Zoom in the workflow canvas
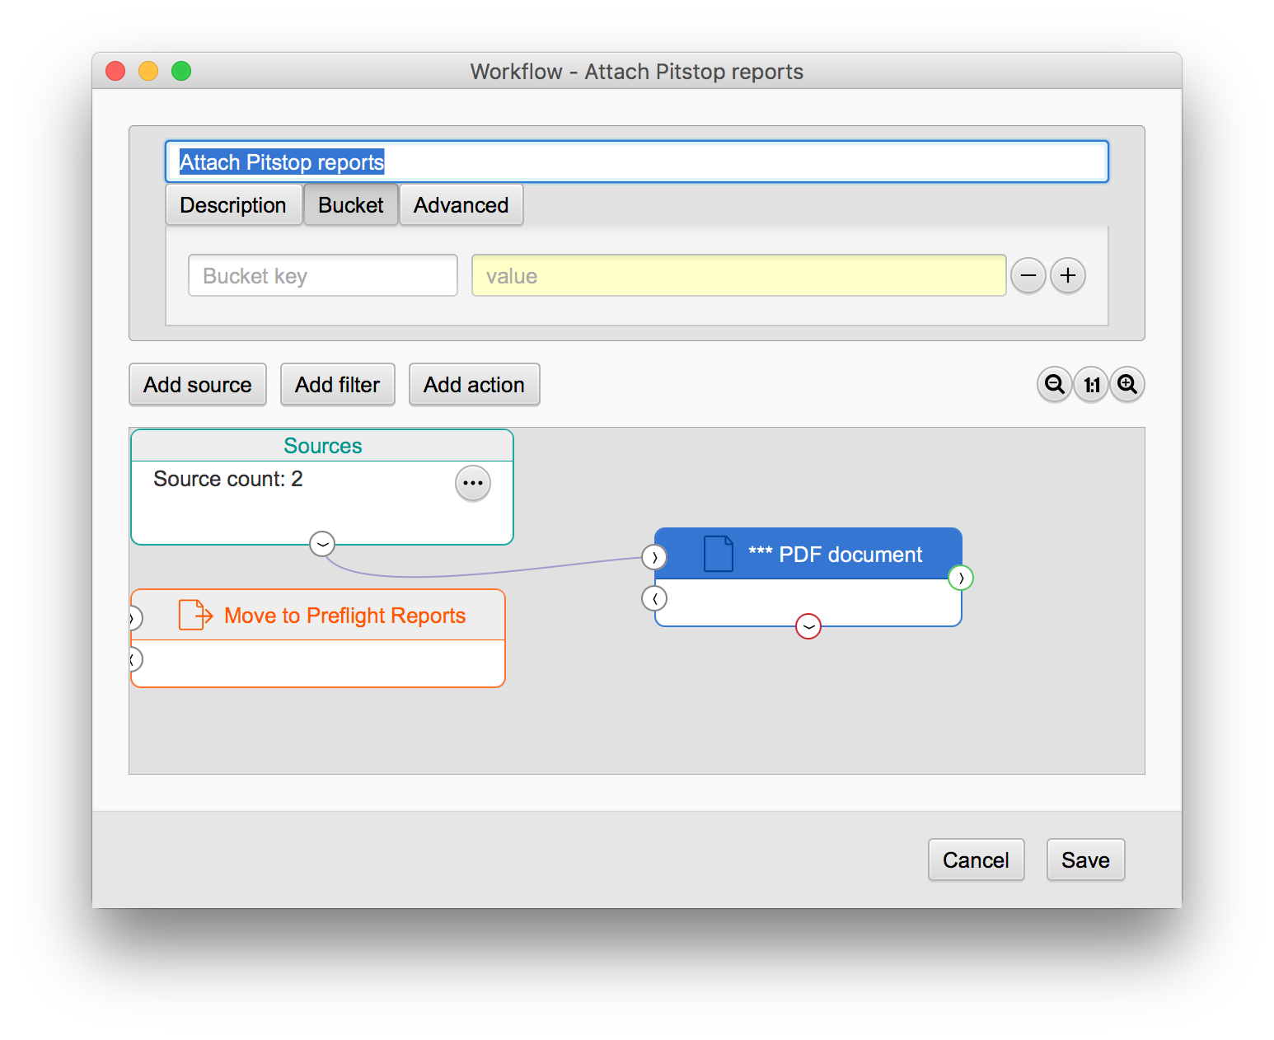1274x1040 pixels. [x=1127, y=385]
